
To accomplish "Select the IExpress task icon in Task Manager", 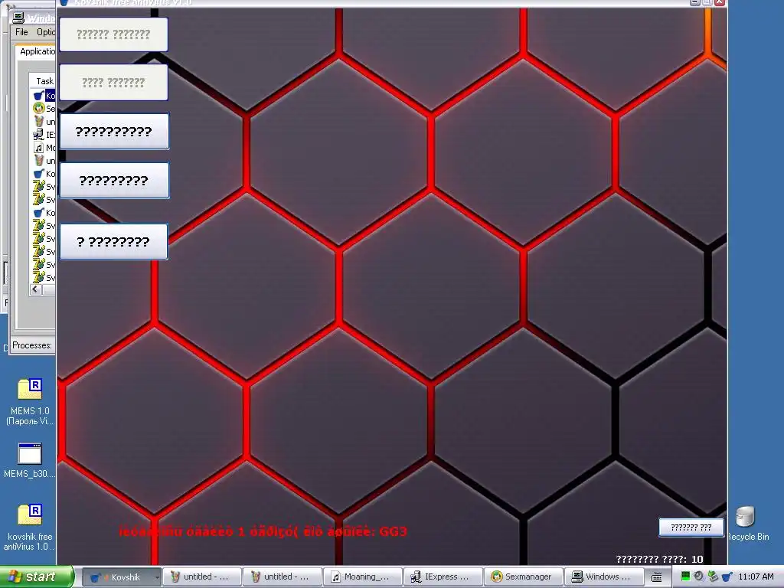I will (x=38, y=134).
